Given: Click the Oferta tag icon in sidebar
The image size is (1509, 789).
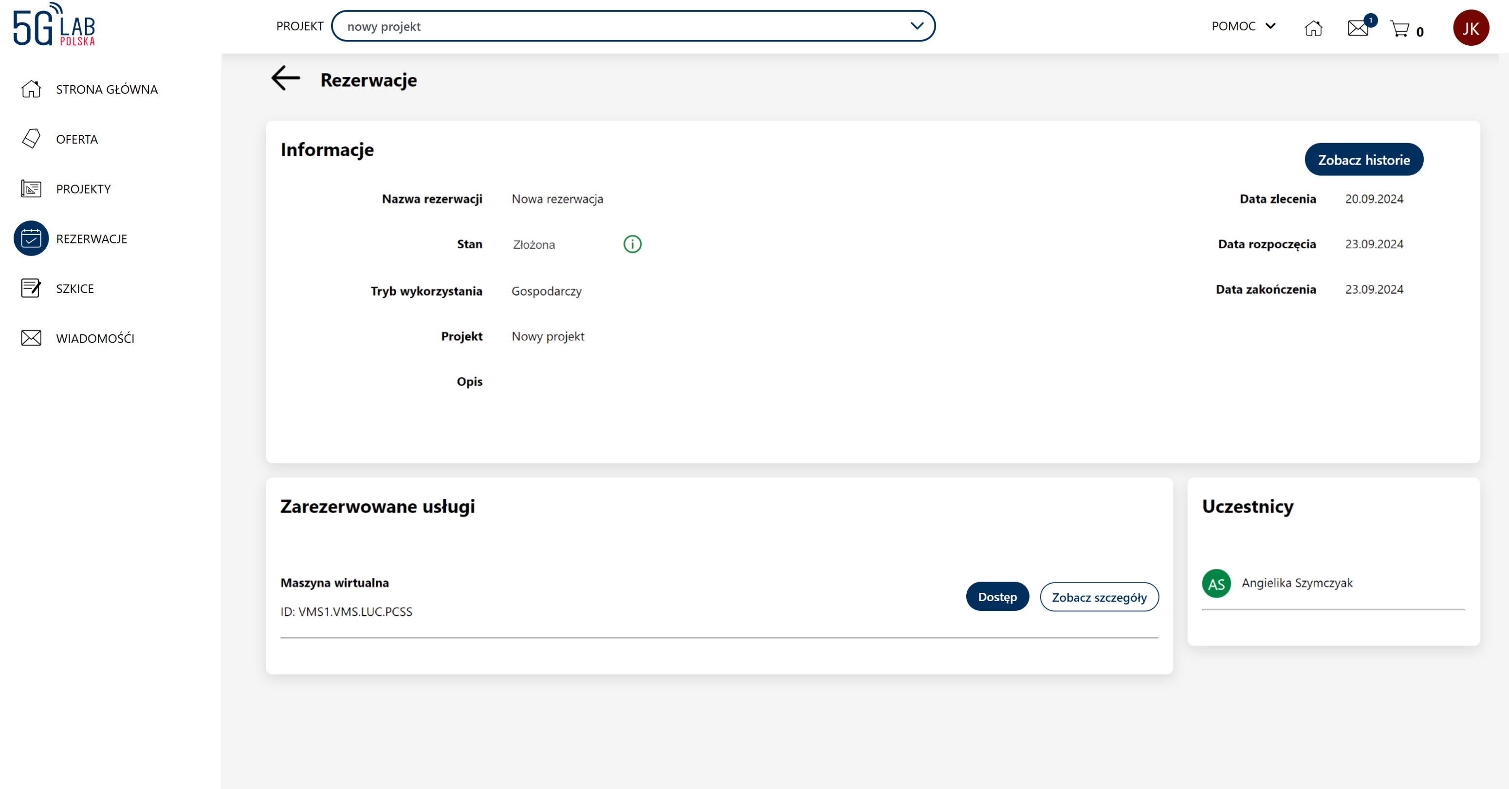Looking at the screenshot, I should (31, 139).
